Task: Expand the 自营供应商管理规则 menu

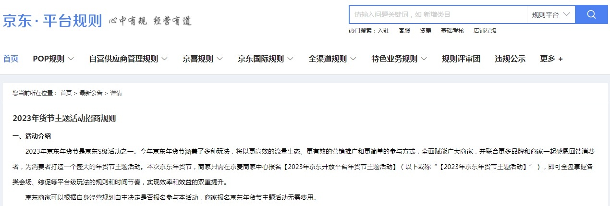Action: [x=128, y=59]
